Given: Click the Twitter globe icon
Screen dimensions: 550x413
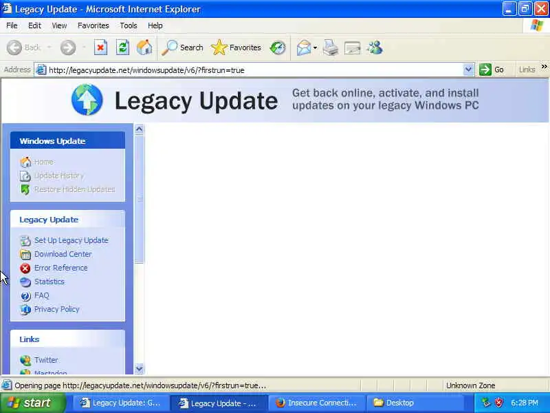Looking at the screenshot, I should point(25,360).
